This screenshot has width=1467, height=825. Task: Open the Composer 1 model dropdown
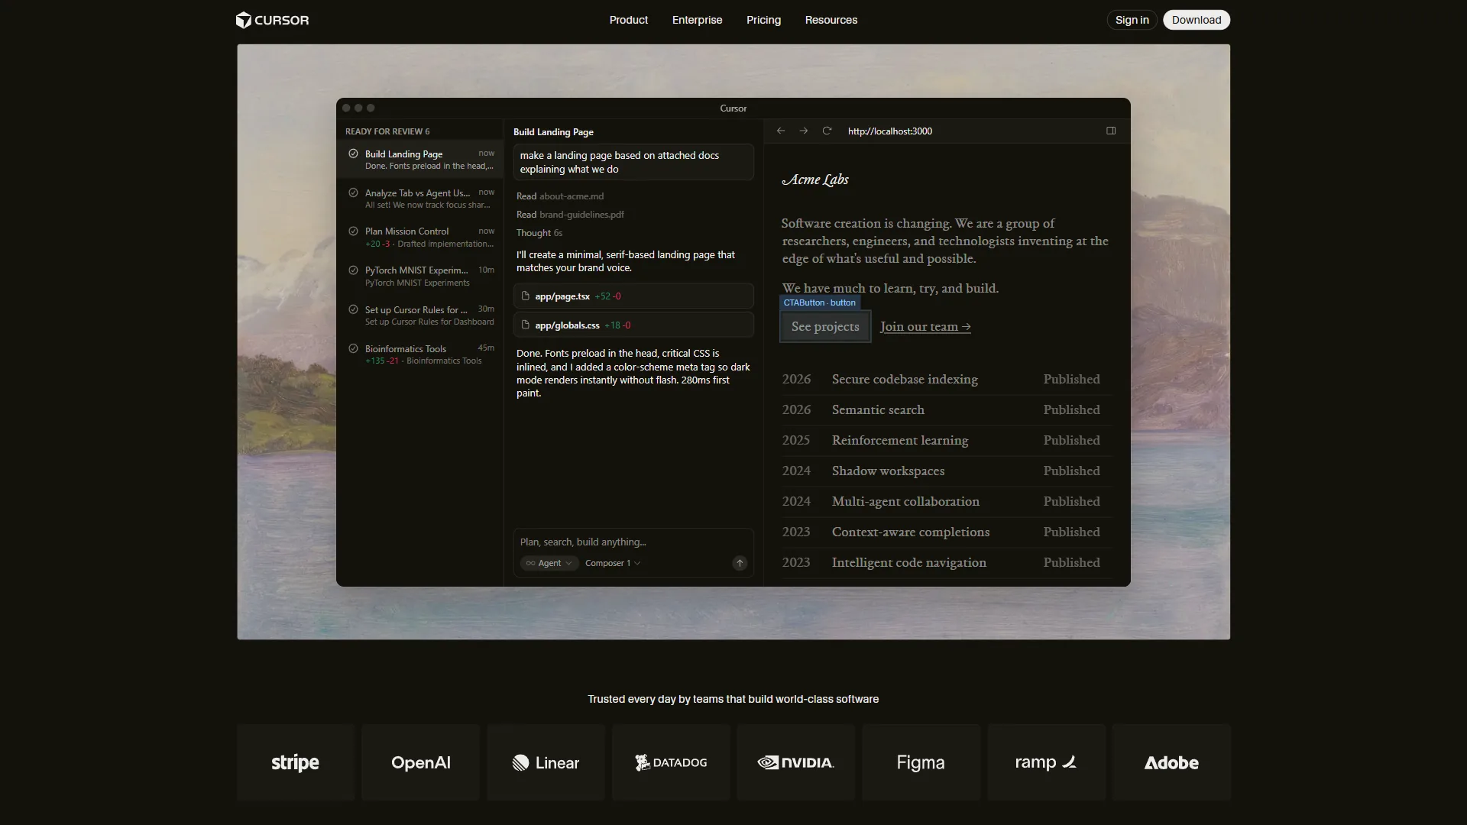(613, 563)
